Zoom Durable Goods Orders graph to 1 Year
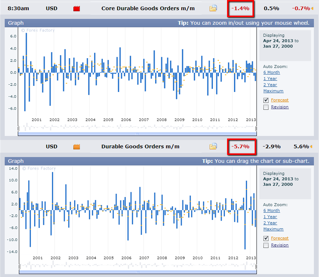 270,217
